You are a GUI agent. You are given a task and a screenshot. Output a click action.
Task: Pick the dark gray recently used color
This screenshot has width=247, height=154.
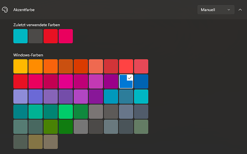[35, 36]
